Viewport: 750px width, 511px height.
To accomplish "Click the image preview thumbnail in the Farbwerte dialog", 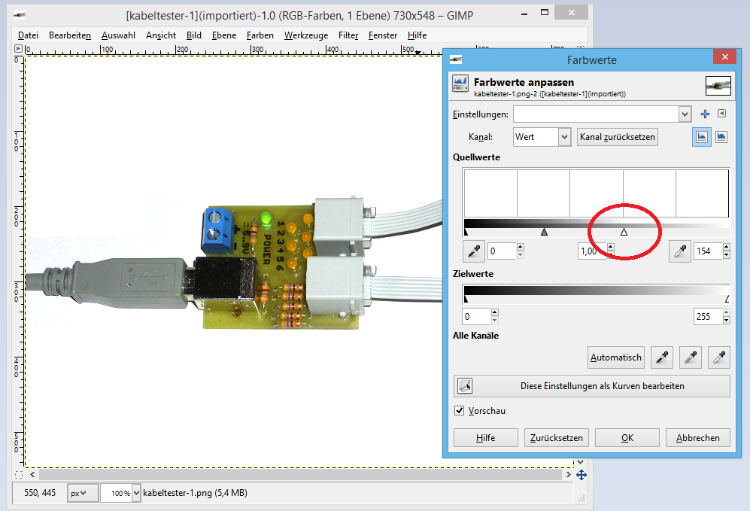I will click(x=718, y=86).
